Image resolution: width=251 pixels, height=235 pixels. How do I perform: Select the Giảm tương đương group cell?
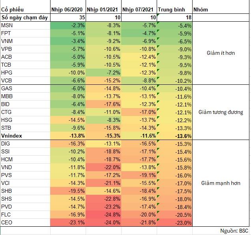tap(221, 112)
